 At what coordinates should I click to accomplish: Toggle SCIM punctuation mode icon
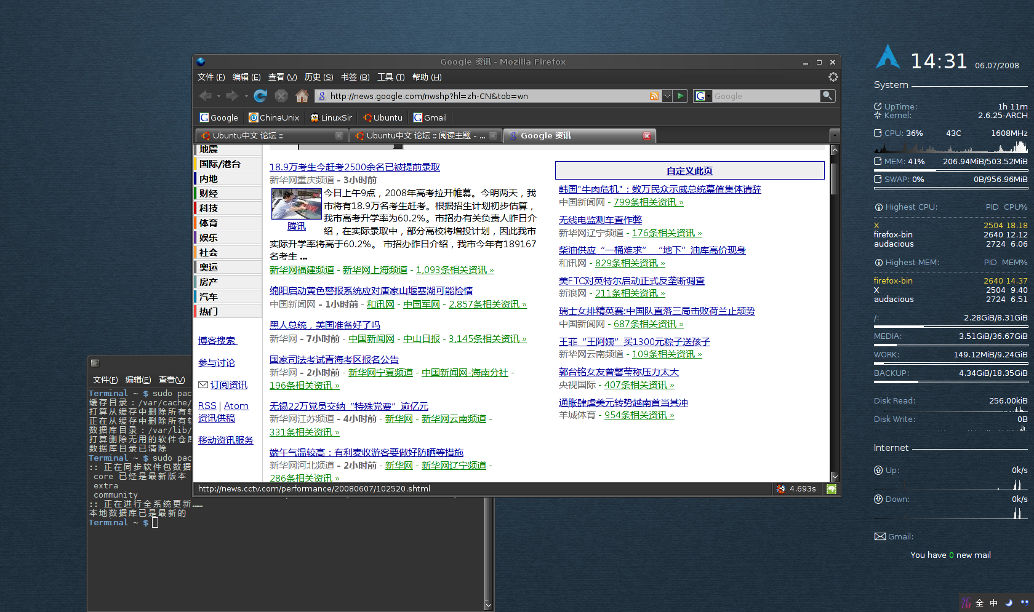coord(1024,603)
